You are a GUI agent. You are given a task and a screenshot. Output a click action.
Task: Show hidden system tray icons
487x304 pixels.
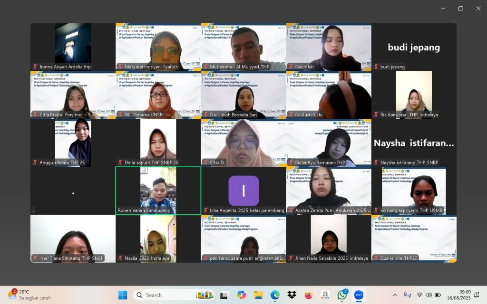[395, 295]
